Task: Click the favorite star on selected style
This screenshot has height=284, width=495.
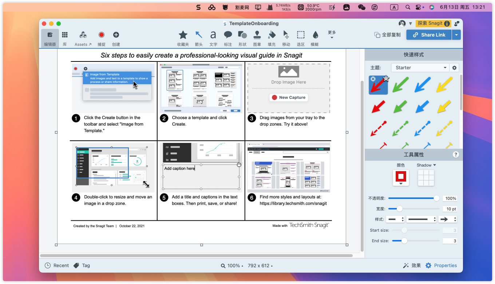Action: (386, 79)
